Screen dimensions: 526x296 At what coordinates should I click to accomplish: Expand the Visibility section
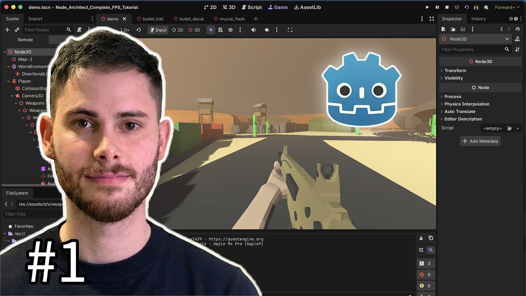click(453, 78)
